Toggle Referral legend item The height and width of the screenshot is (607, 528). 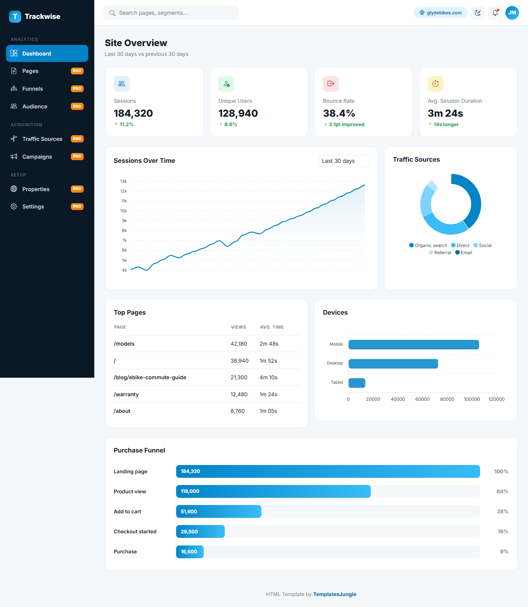point(440,253)
